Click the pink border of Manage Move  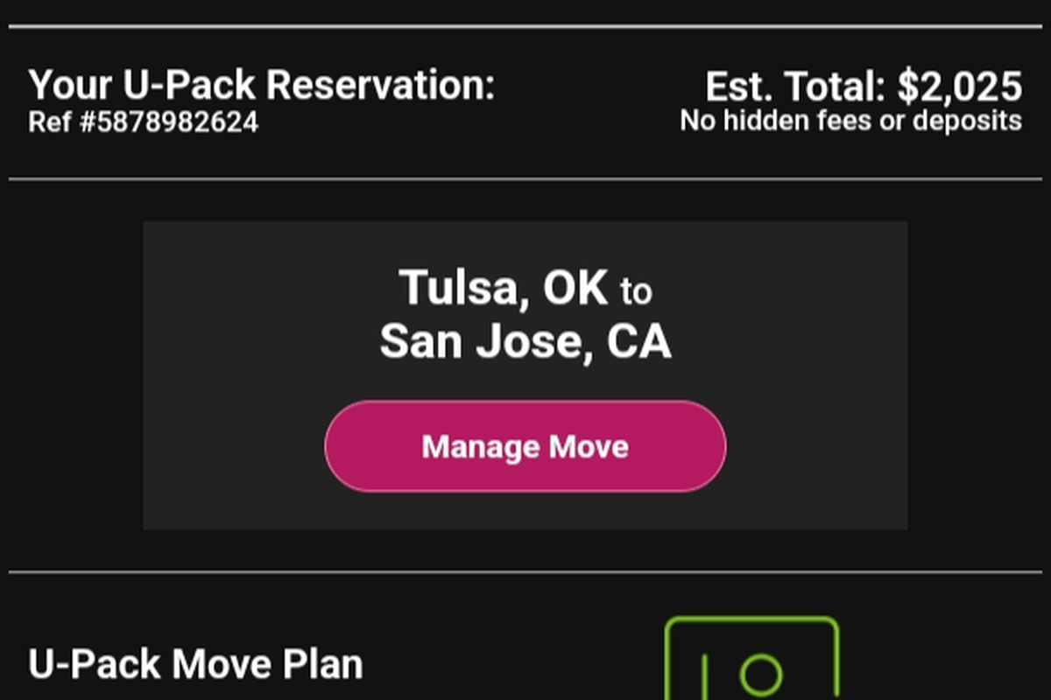point(525,402)
